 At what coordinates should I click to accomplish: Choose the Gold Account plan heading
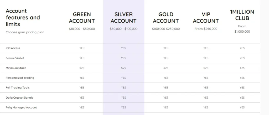click(x=166, y=17)
